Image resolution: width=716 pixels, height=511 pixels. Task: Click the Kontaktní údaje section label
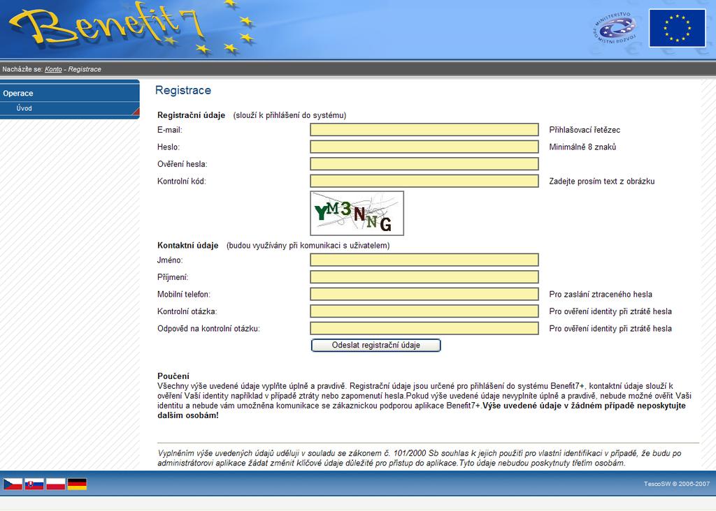click(x=187, y=245)
